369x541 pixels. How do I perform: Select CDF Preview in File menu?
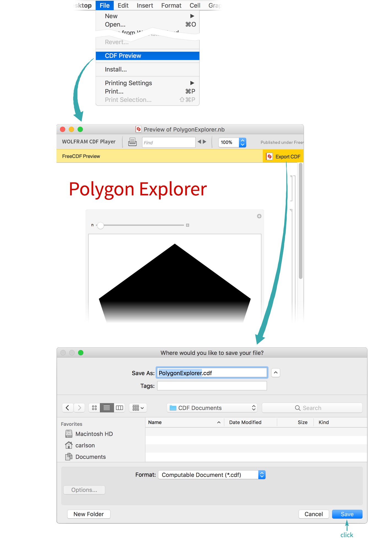(x=147, y=56)
